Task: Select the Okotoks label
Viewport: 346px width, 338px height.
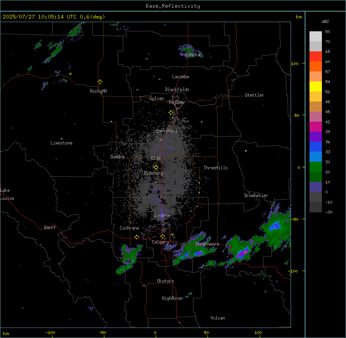Action: 165,281
